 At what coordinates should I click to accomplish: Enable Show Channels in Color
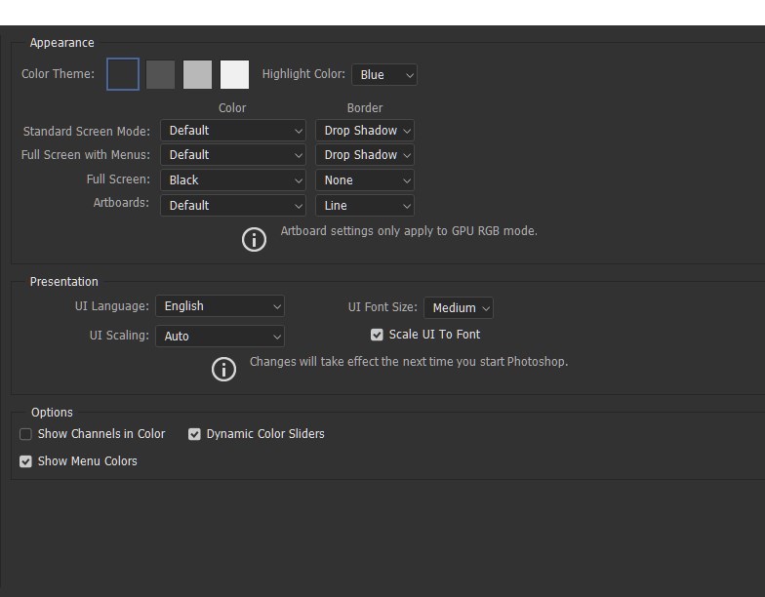(x=26, y=434)
